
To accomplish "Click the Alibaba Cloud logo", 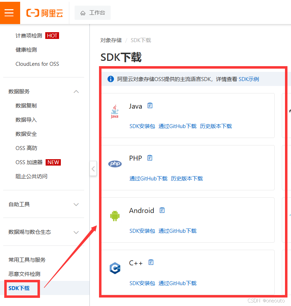I will click(x=45, y=13).
